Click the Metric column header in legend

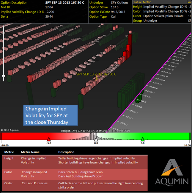point(147,2)
